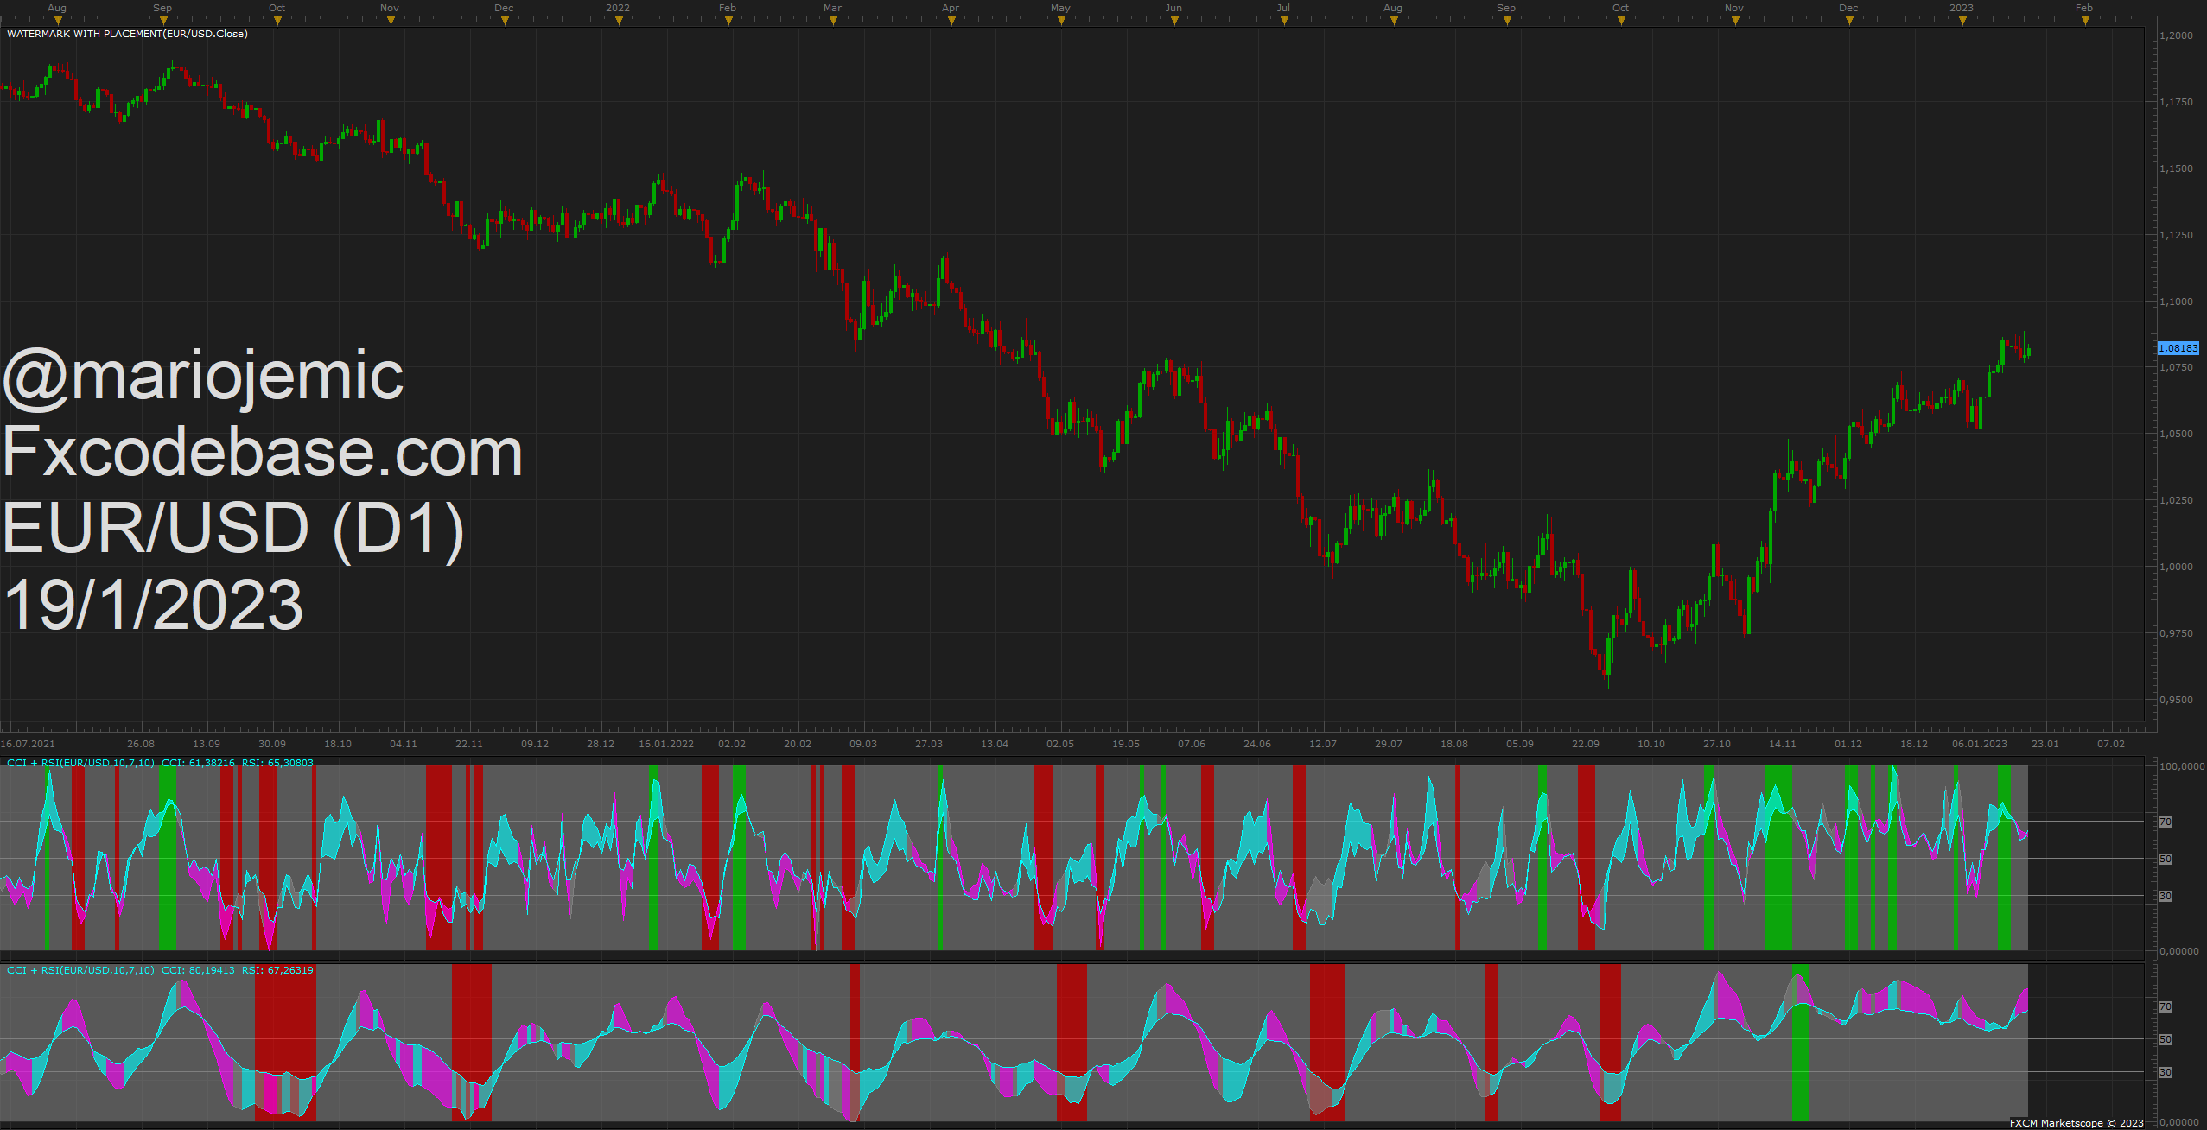Click the 1,0500 price axis label

(x=2176, y=434)
